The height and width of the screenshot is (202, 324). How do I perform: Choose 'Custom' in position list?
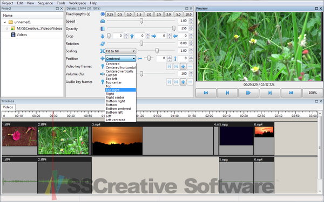tap(120, 75)
